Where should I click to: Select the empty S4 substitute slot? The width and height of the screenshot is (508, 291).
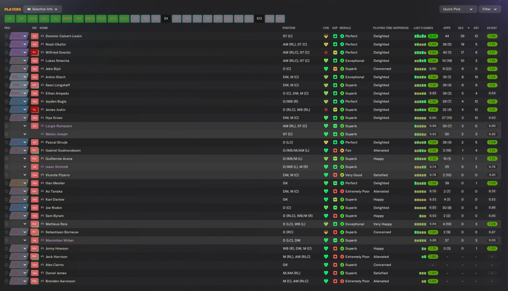pyautogui.click(x=166, y=19)
